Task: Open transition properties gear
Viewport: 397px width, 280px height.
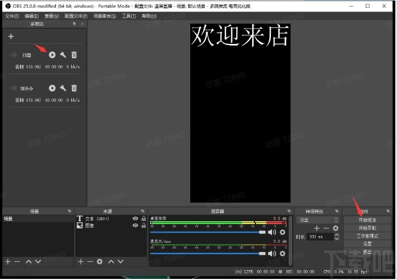Action: point(336,228)
